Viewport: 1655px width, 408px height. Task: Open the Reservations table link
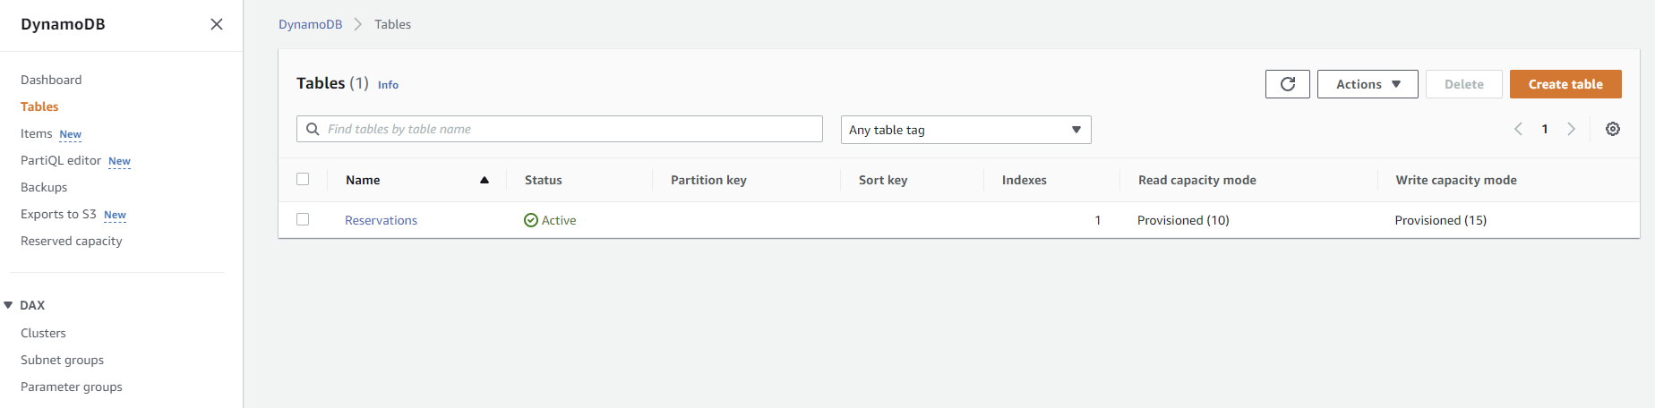381,220
